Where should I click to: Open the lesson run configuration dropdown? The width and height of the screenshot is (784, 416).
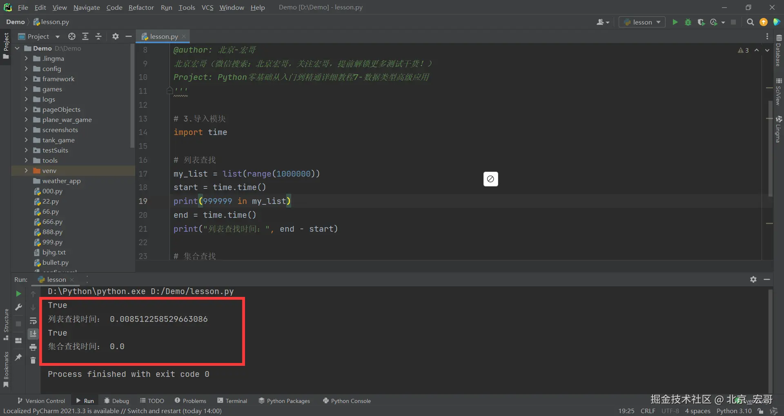coord(642,22)
